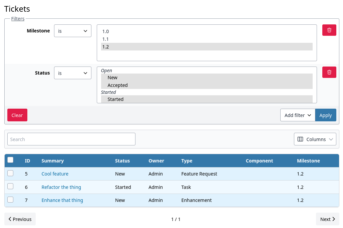Deselect milestone 1.2 in the list

207,47
